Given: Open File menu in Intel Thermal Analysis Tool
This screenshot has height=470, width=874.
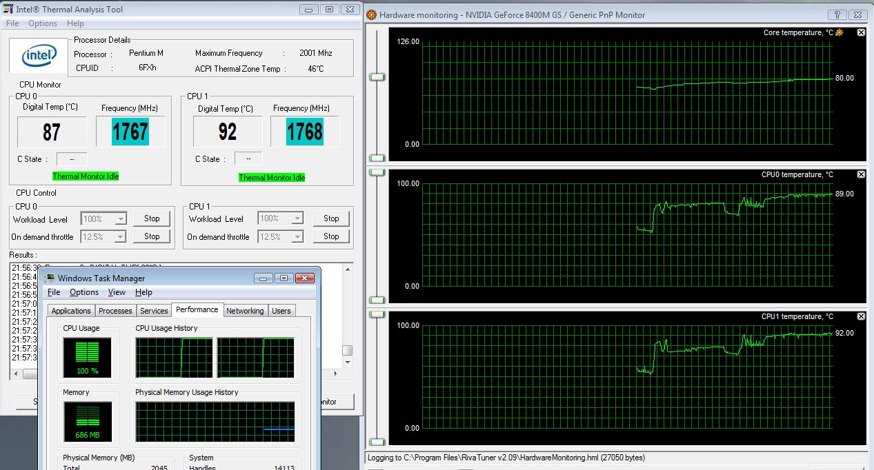Looking at the screenshot, I should pos(12,23).
